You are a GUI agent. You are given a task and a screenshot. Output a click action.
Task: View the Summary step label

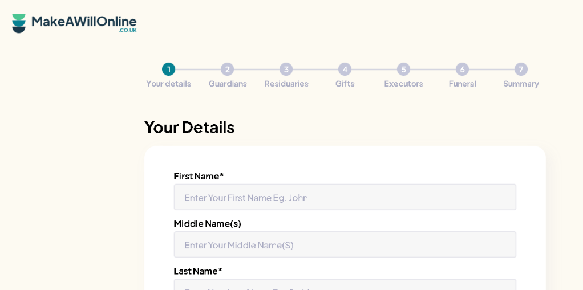click(521, 84)
